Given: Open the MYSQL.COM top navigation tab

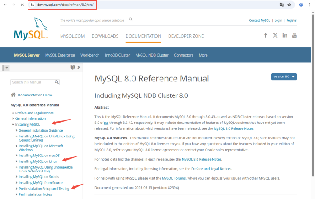Looking at the screenshot, I should tap(72, 36).
